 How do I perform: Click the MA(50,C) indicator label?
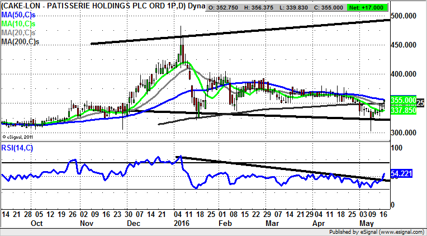[x=18, y=14]
